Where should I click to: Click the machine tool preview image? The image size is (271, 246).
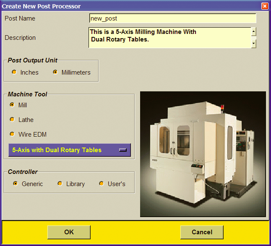point(203,154)
